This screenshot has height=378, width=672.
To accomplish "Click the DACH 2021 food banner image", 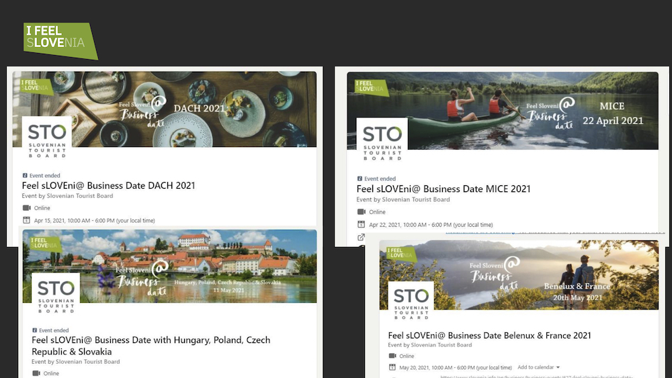I will [x=165, y=109].
